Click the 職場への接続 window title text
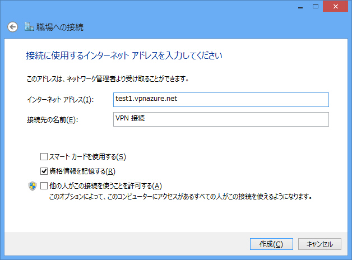The image size is (352, 260). pyautogui.click(x=60, y=27)
